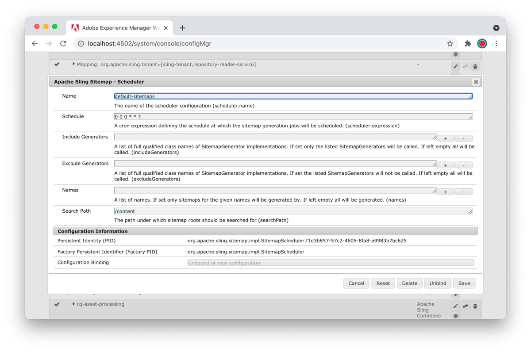
Task: Click the unbind arrows icon for the tenant mapping
Action: (465, 66)
